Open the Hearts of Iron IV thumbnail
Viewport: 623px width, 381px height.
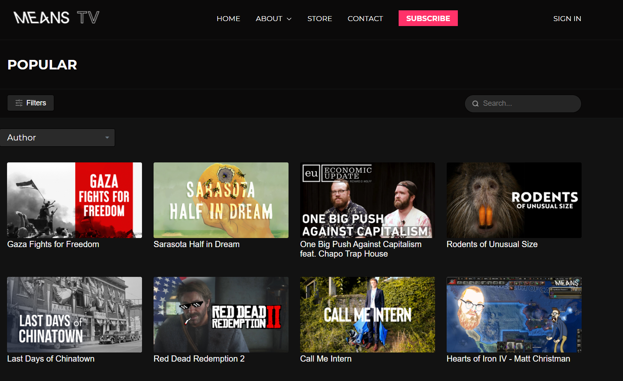[x=514, y=314]
